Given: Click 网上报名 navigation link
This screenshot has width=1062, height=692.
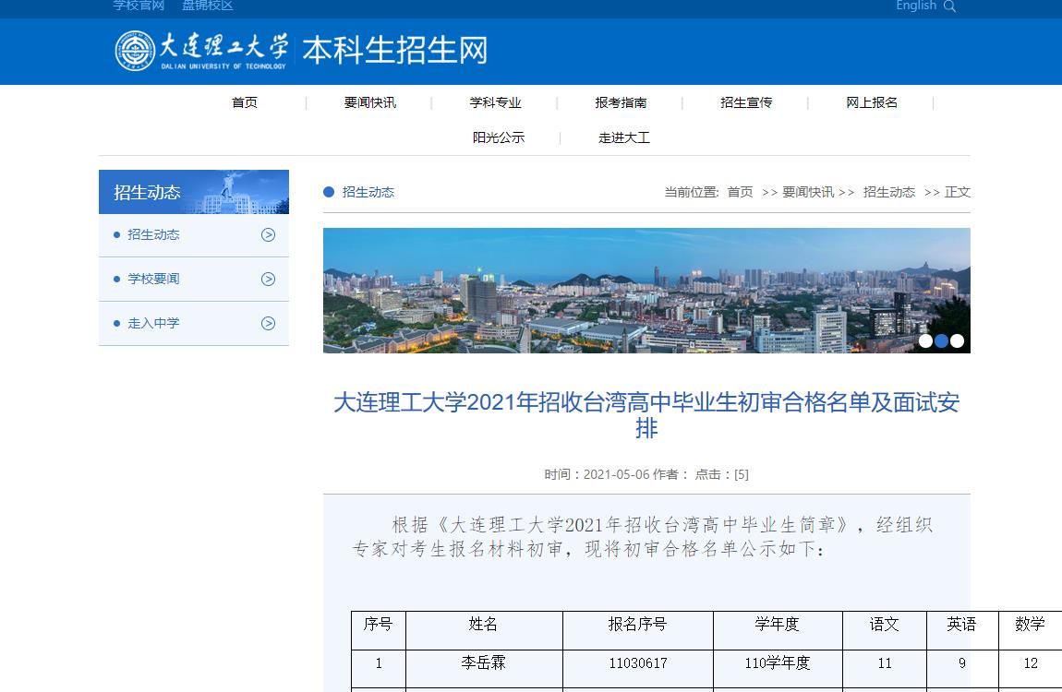Looking at the screenshot, I should click(x=872, y=103).
